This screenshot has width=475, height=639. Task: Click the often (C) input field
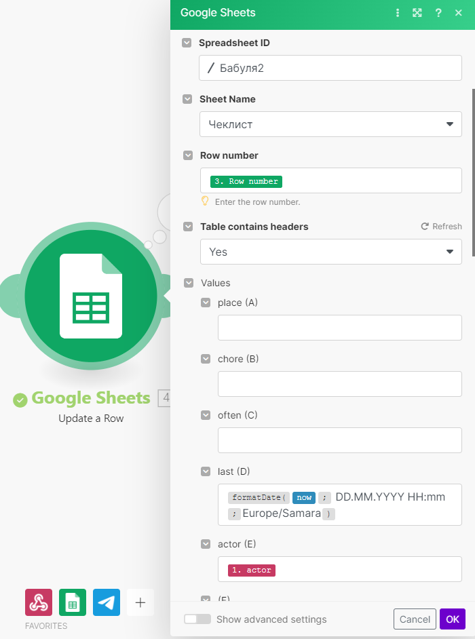pos(340,440)
